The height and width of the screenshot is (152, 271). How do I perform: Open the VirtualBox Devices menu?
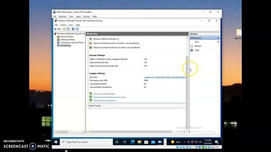pyautogui.click(x=86, y=16)
